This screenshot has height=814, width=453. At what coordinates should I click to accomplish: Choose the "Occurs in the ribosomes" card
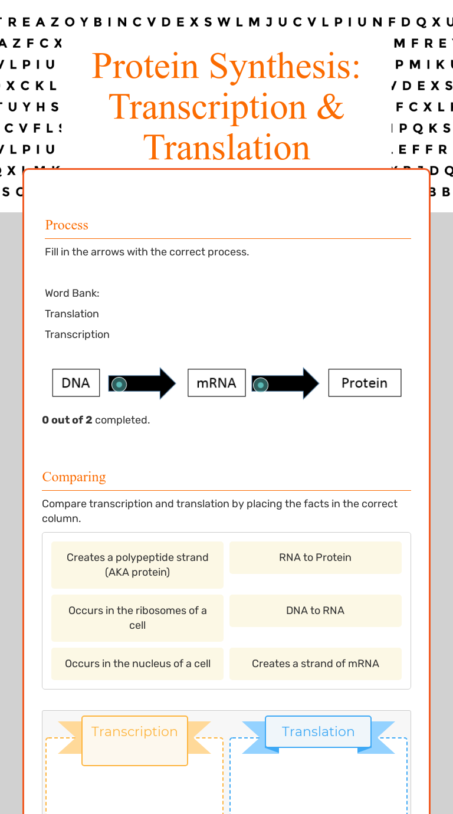pos(137,618)
